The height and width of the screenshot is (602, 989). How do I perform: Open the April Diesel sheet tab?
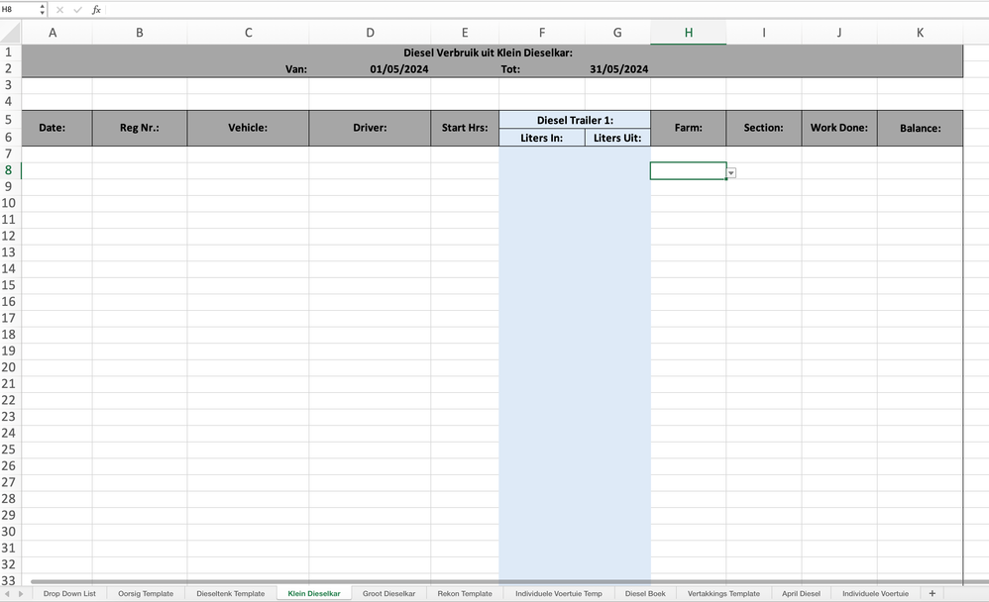click(x=801, y=593)
